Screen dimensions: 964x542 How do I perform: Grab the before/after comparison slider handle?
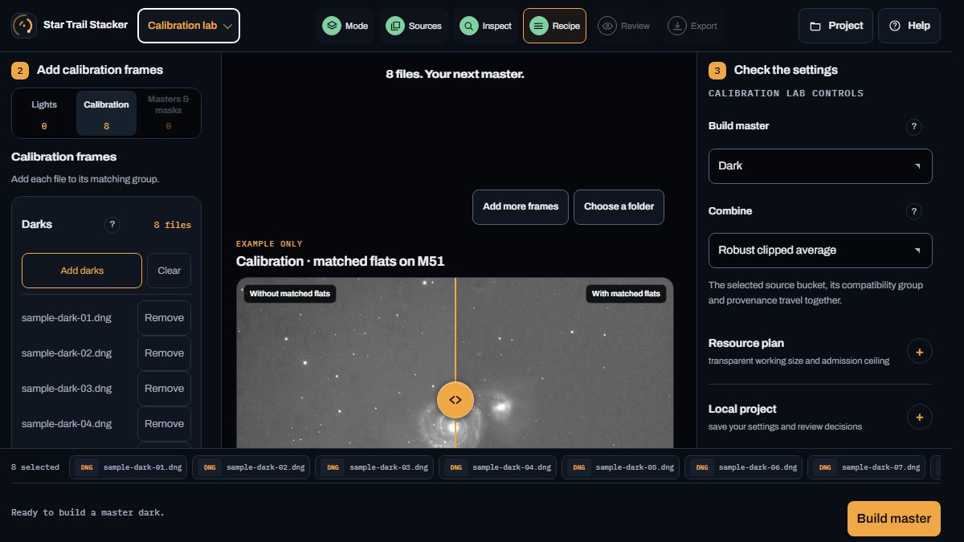click(455, 400)
